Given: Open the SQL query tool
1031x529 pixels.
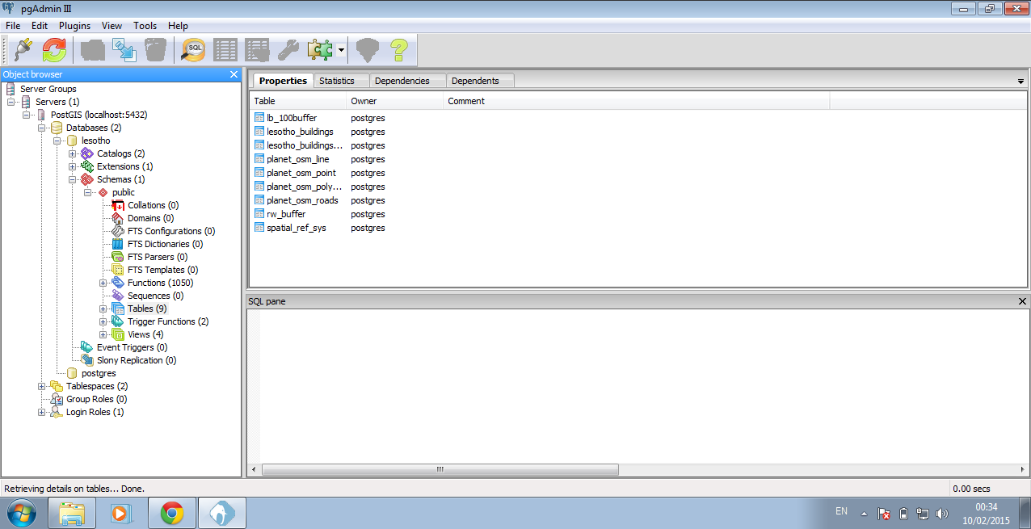Looking at the screenshot, I should pyautogui.click(x=194, y=50).
